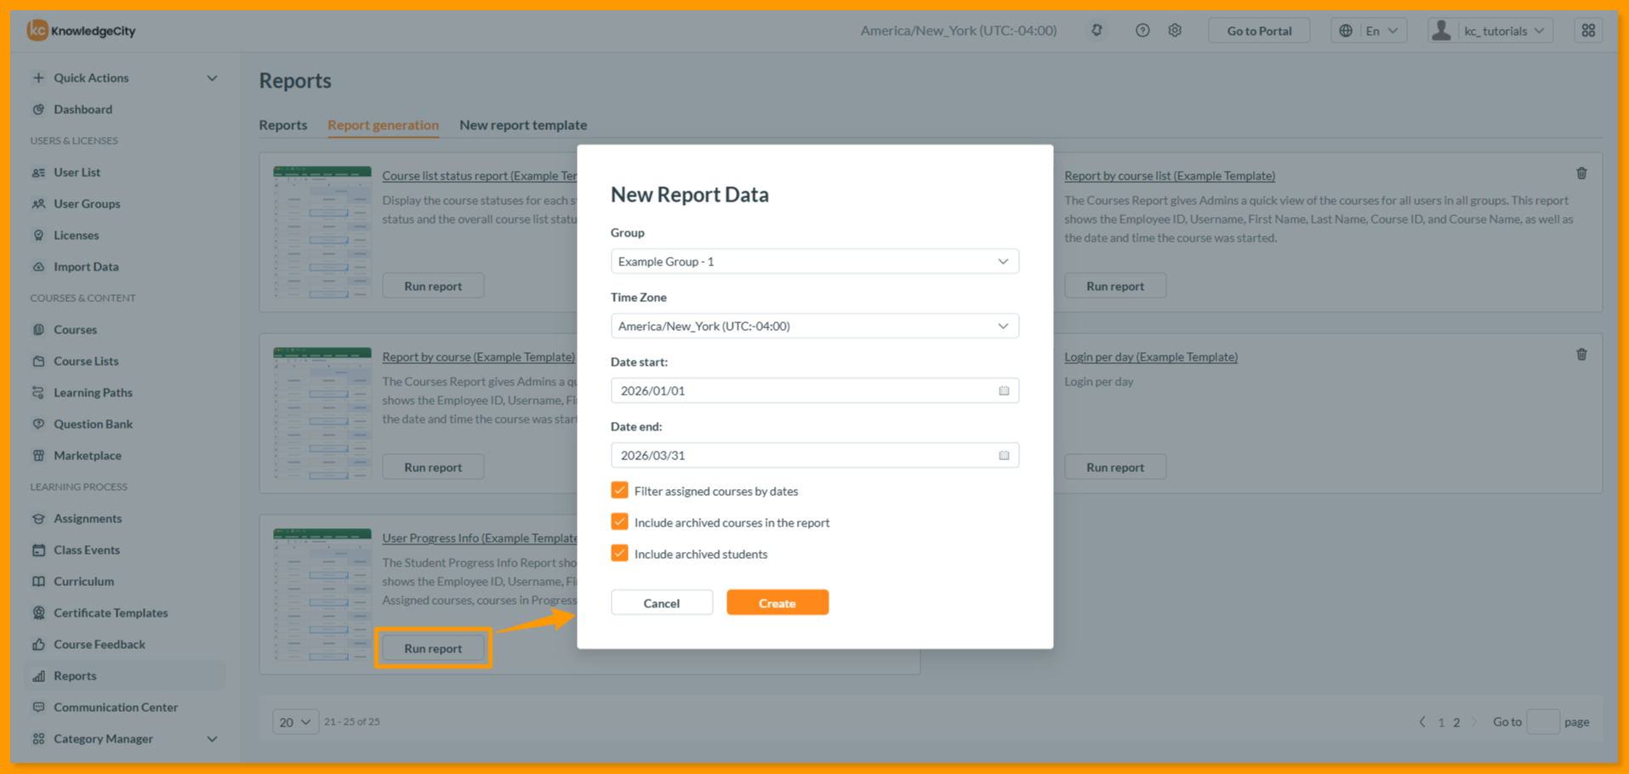1629x774 pixels.
Task: Run report for Login per day
Action: point(1115,467)
